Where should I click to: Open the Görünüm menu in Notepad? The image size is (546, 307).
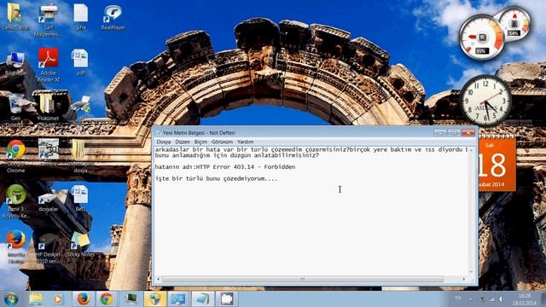coord(222,142)
